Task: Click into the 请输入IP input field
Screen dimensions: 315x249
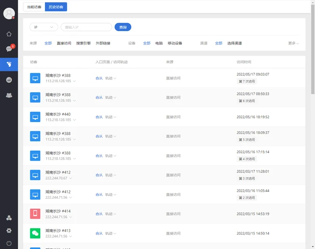Action: pyautogui.click(x=86, y=27)
